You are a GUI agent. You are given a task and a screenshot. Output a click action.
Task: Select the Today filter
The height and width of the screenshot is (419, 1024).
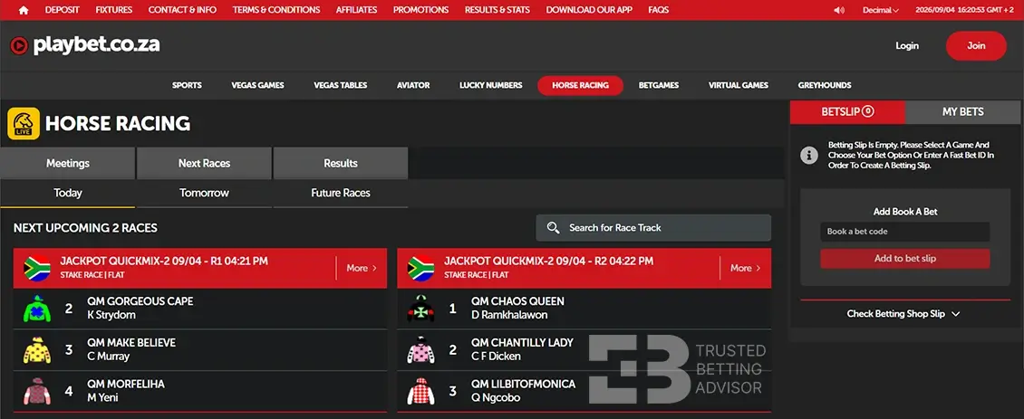(x=68, y=193)
